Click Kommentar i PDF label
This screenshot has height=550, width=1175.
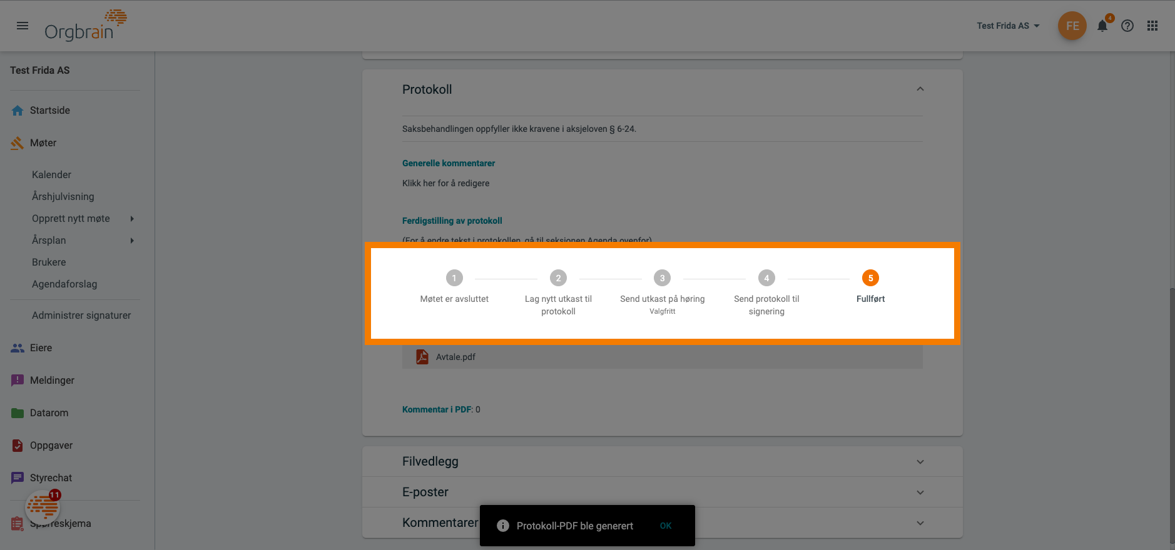tap(437, 409)
